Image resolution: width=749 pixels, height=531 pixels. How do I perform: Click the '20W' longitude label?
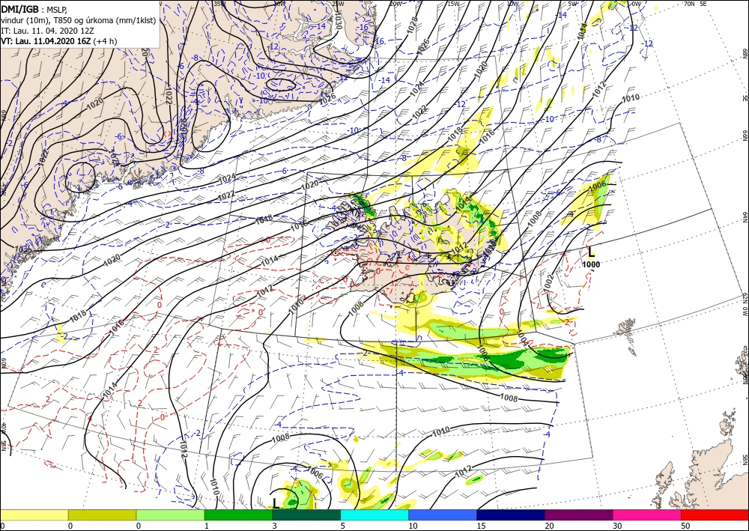[395, 4]
